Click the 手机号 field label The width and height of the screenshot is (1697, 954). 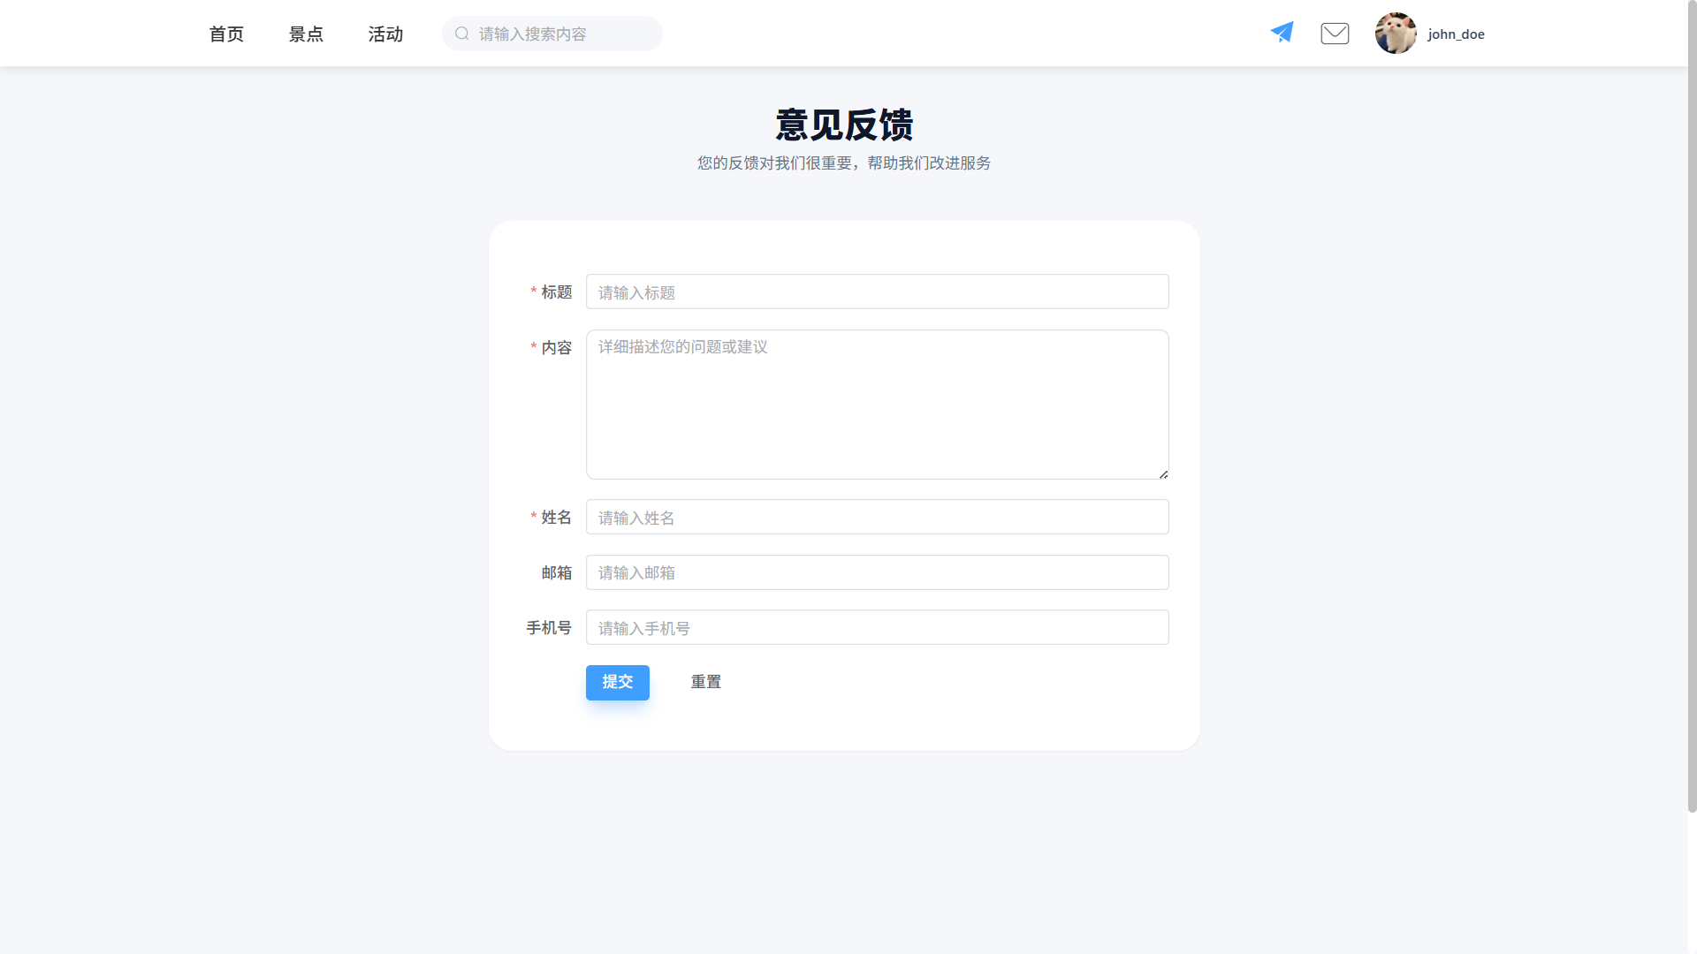(549, 628)
